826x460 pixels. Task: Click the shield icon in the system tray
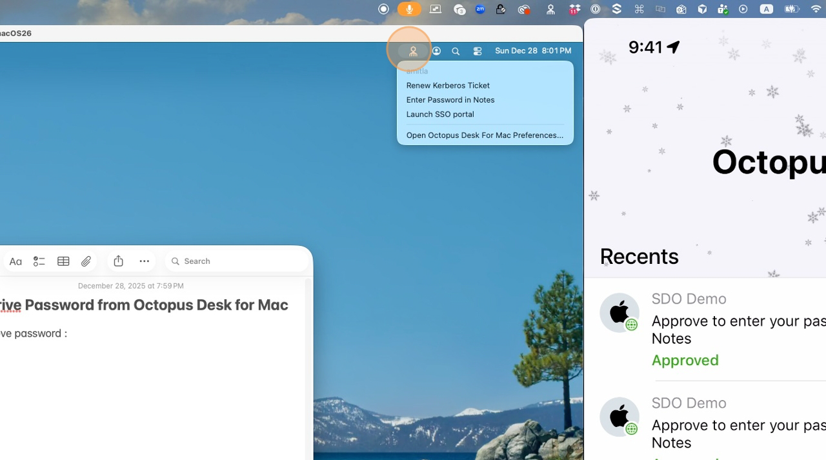tap(703, 9)
